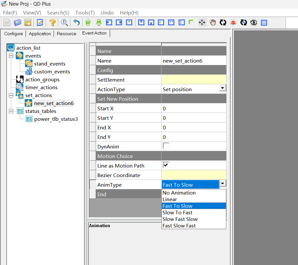This screenshot has width=298, height=265.
Task: Click the Start X value field
Action: tap(194, 108)
